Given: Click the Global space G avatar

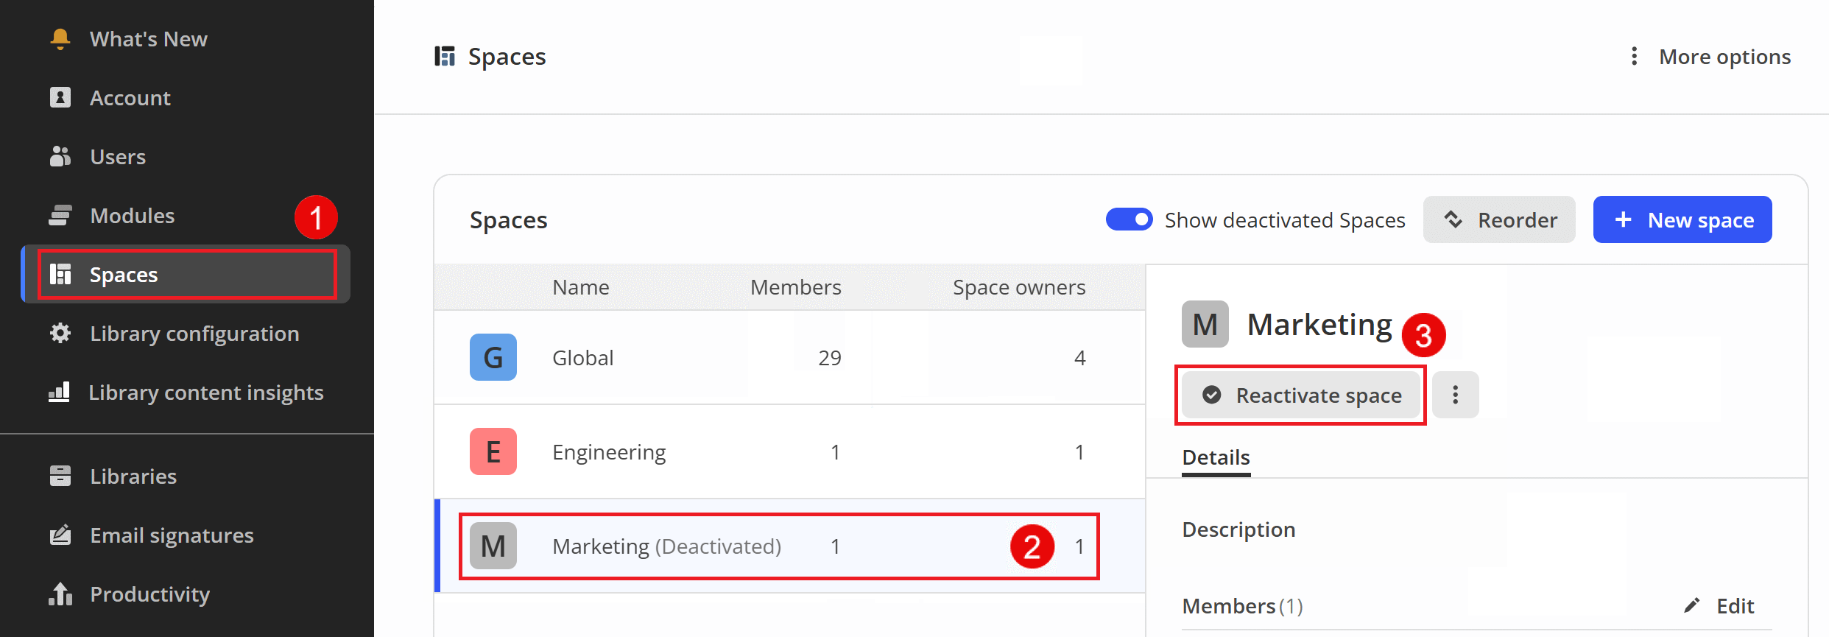Looking at the screenshot, I should click(x=493, y=357).
